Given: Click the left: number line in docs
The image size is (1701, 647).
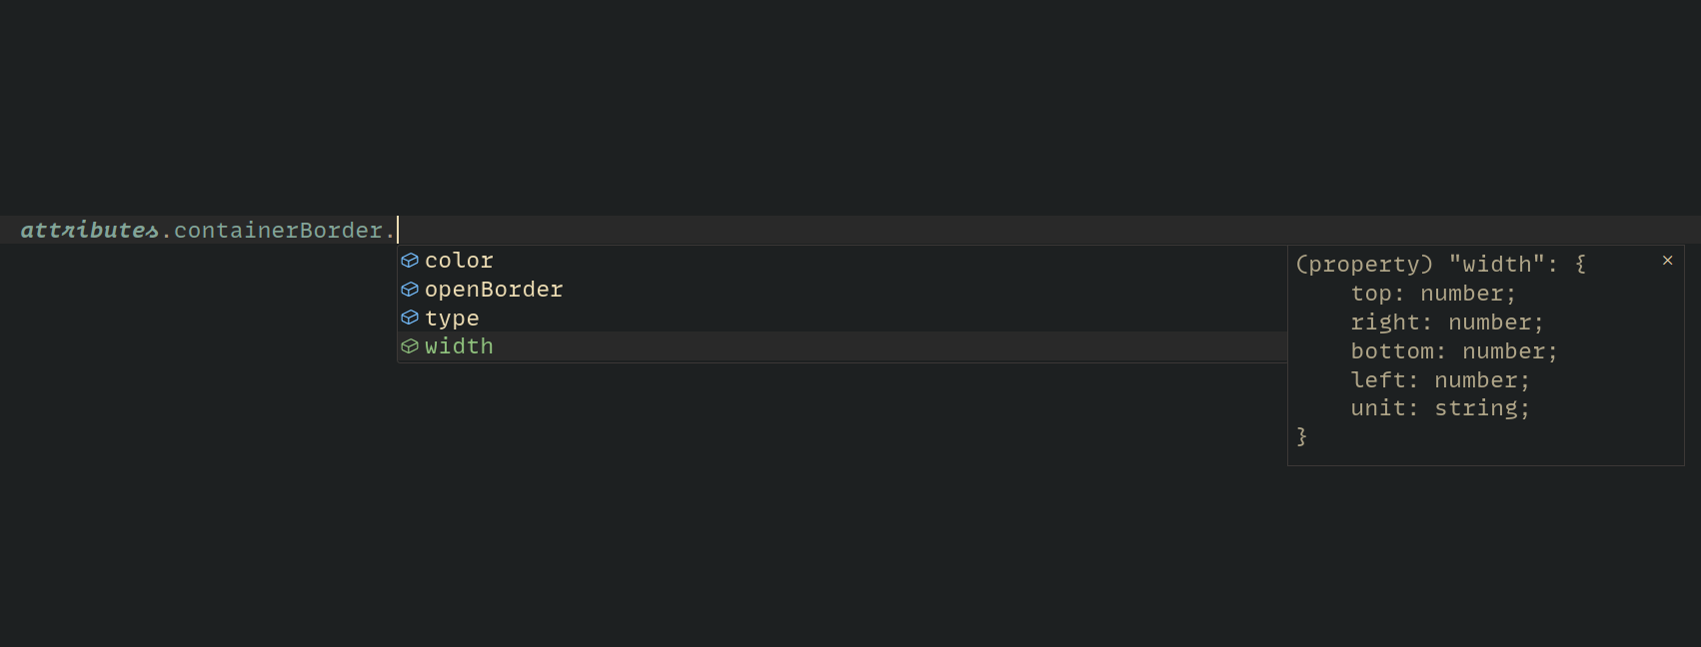Looking at the screenshot, I should click(1439, 380).
